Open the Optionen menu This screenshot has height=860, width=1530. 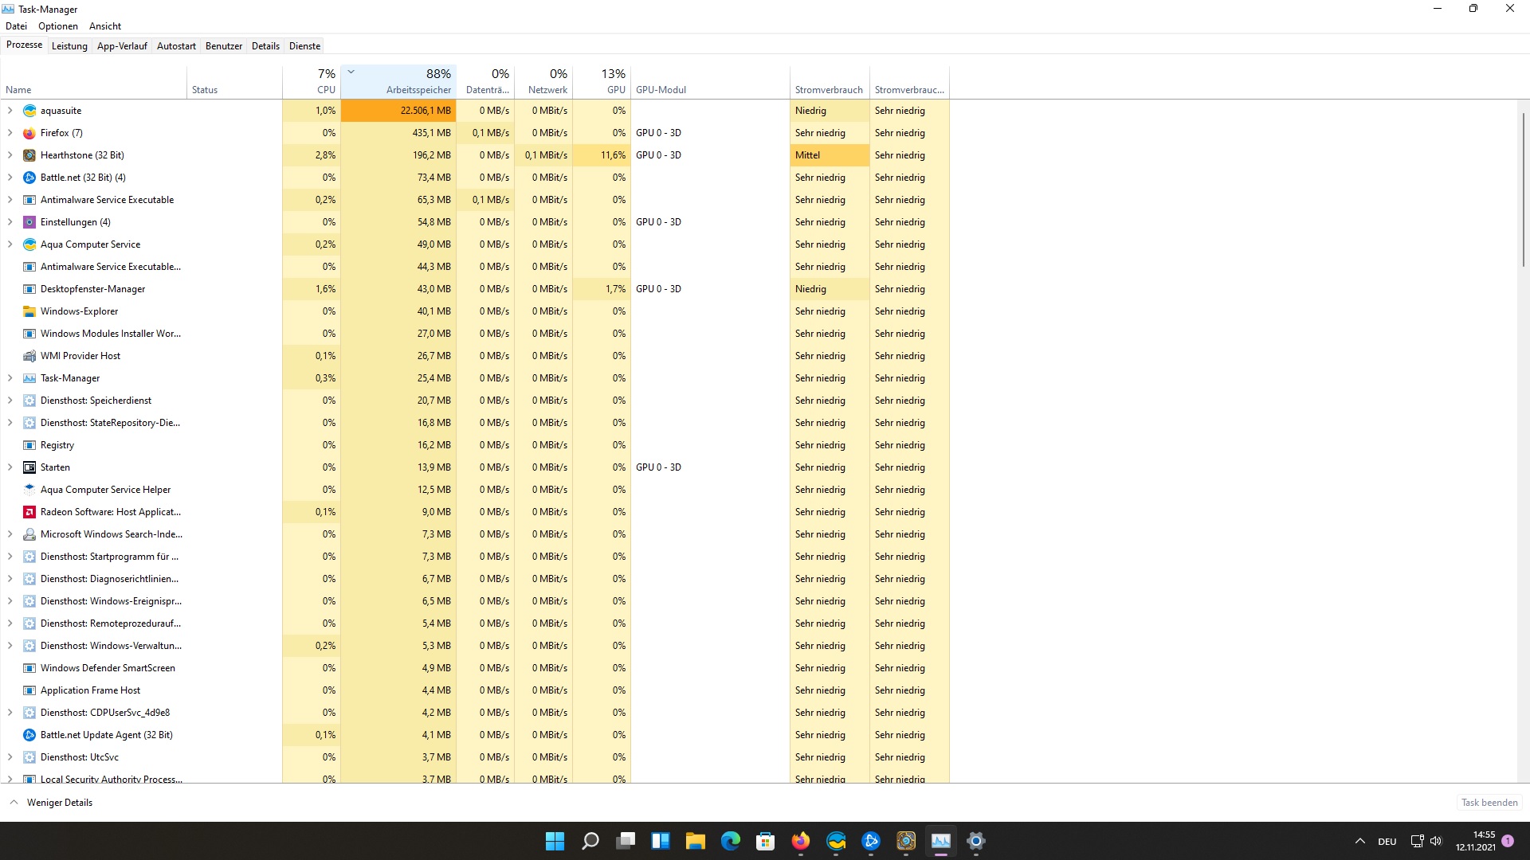[x=58, y=26]
